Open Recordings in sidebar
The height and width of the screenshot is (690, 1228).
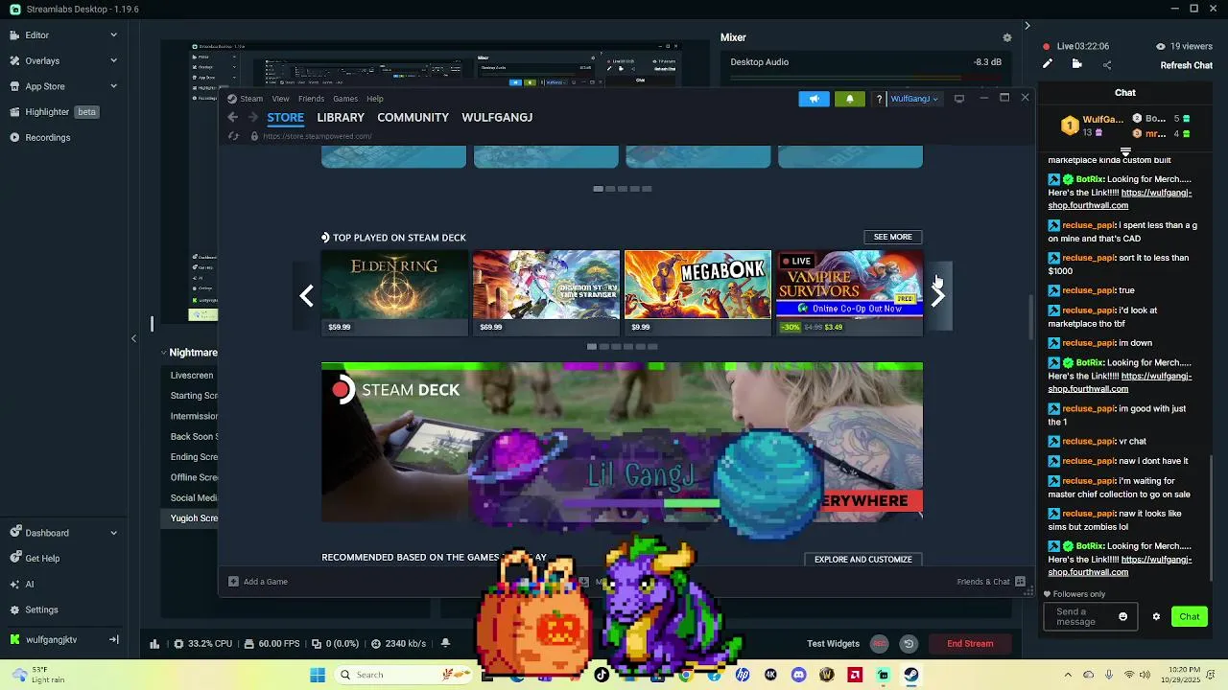coord(48,137)
